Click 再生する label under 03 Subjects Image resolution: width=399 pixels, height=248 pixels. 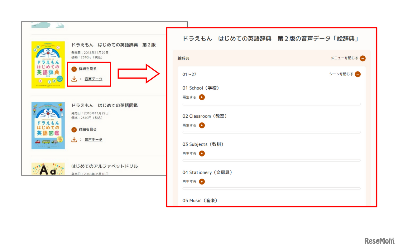189,153
